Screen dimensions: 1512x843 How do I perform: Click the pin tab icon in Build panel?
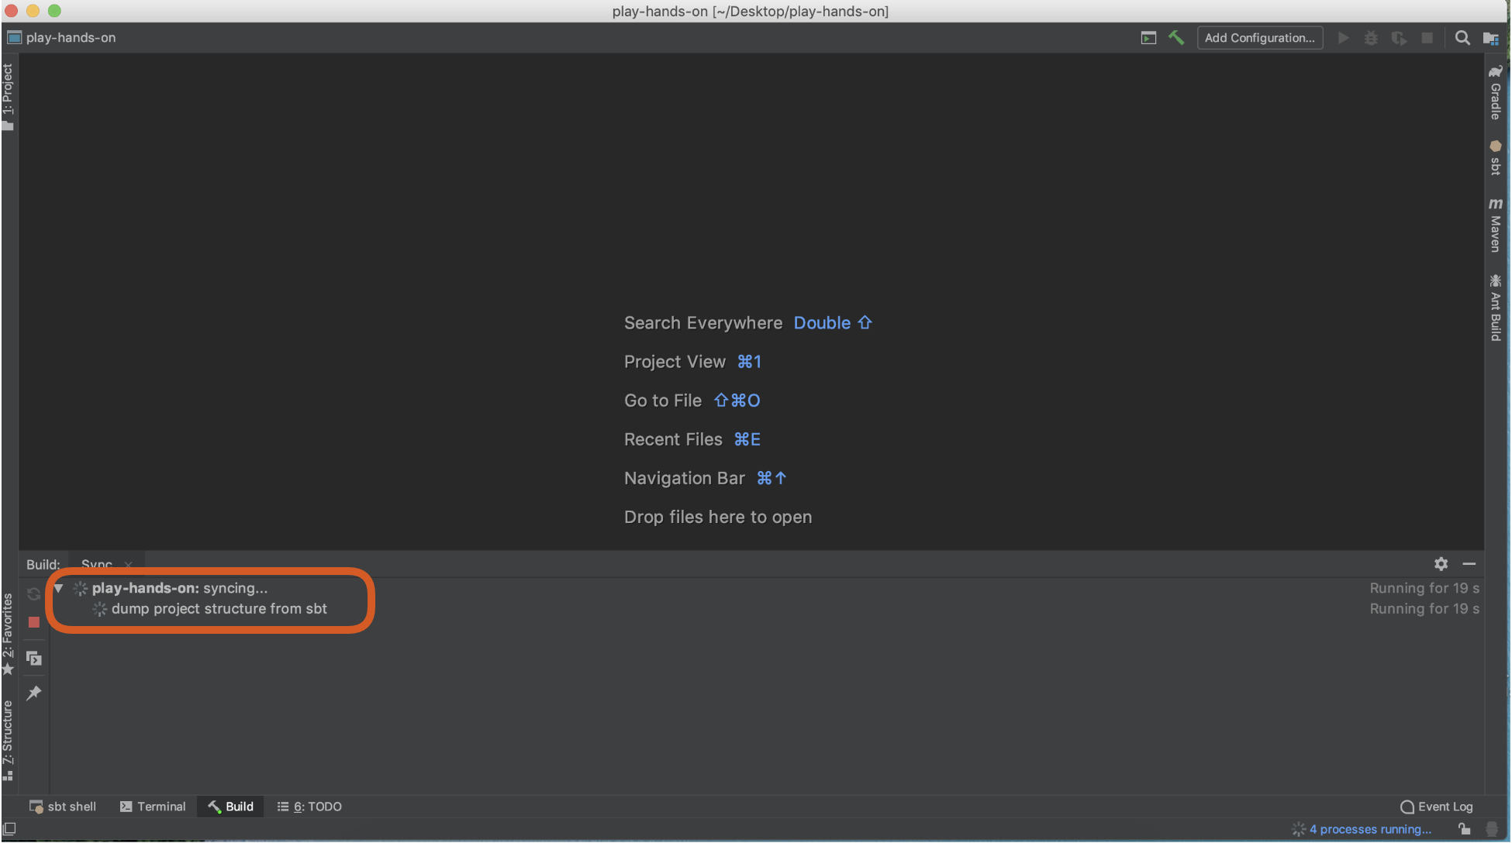pos(34,693)
